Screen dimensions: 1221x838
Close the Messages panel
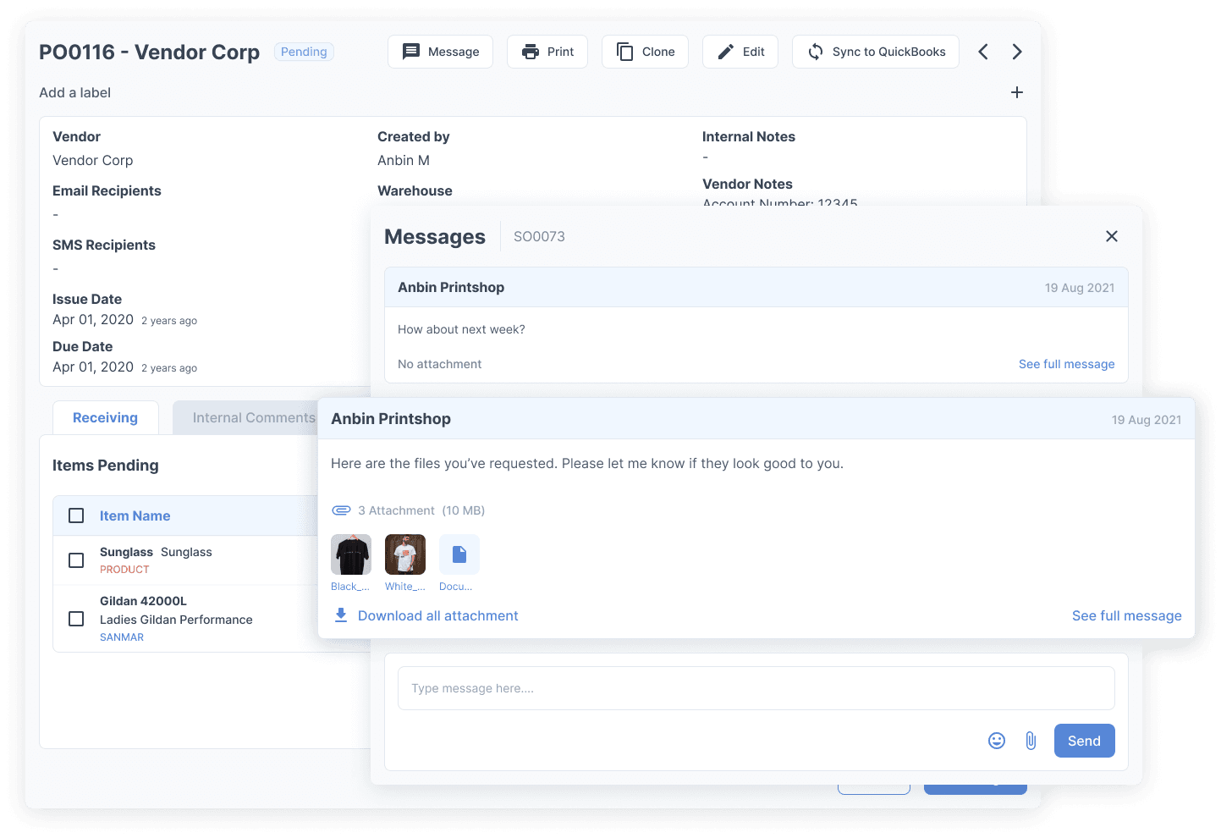pos(1112,236)
